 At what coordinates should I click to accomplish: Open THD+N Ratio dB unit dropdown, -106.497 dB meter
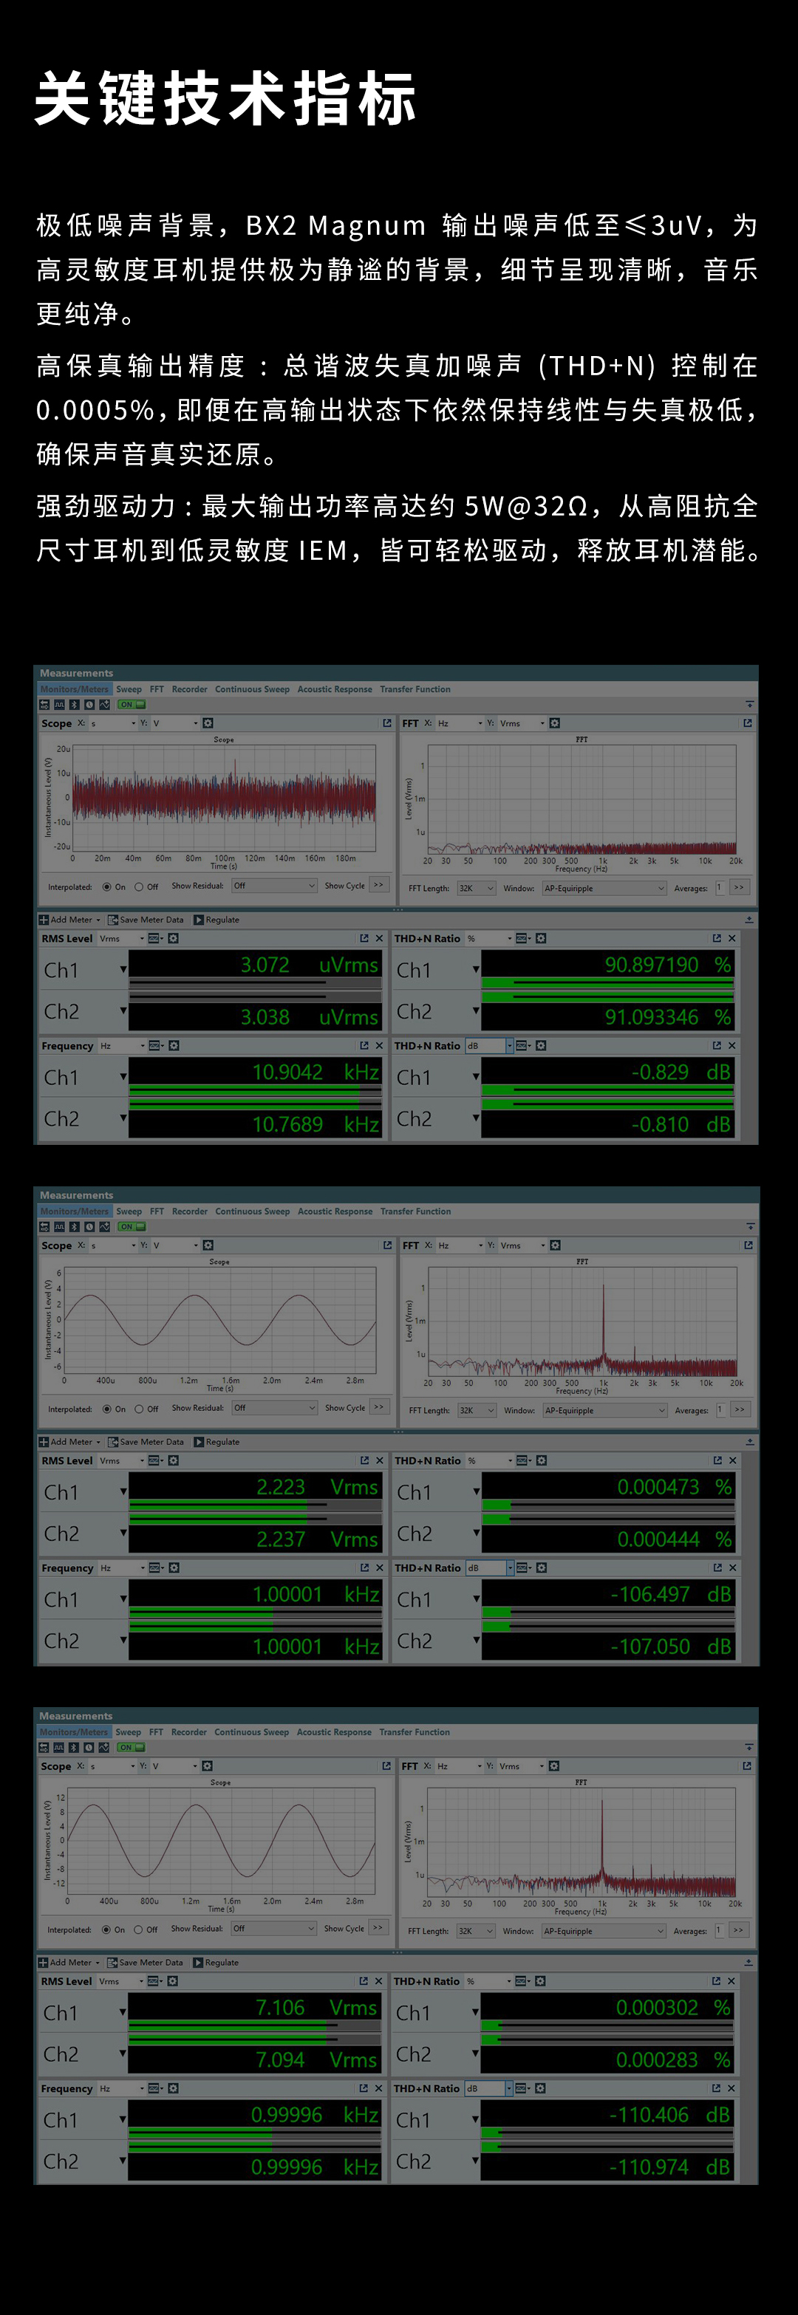(x=490, y=1567)
